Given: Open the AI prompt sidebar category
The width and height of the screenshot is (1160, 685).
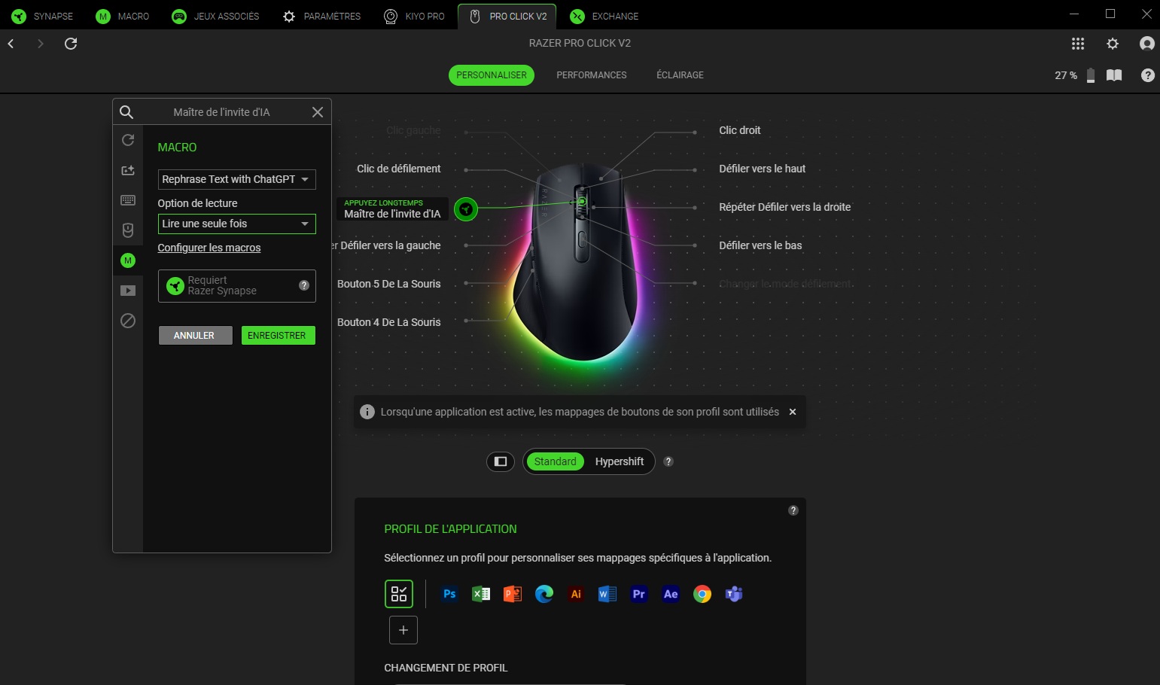Looking at the screenshot, I should pos(128,170).
